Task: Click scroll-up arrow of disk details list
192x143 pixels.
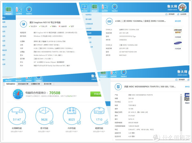Action: coord(181,95)
